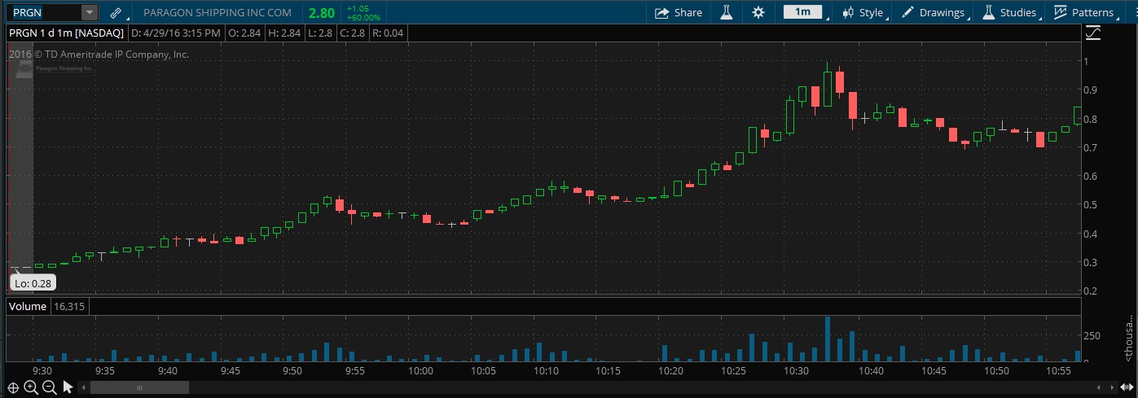The width and height of the screenshot is (1138, 398).
Task: Click the price axis scale icon
Action: point(1092,33)
